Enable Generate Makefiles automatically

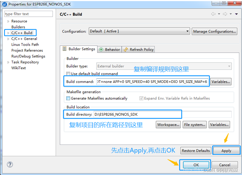[68, 98]
